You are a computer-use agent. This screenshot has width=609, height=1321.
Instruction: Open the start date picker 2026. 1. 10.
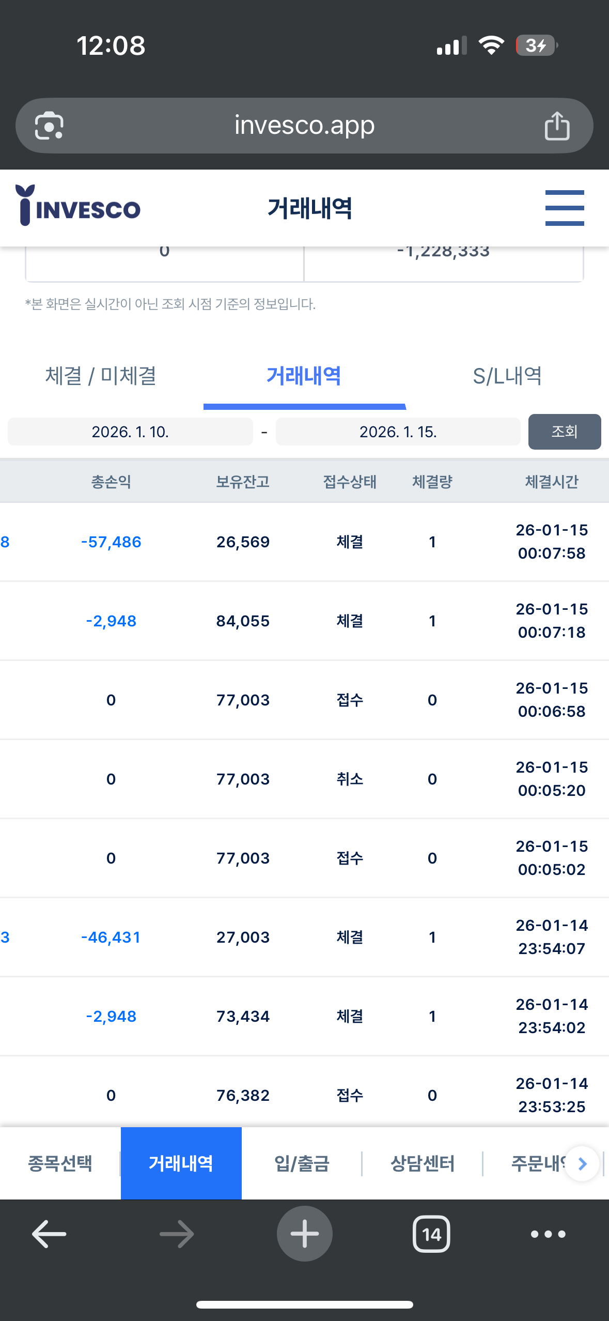tap(130, 432)
